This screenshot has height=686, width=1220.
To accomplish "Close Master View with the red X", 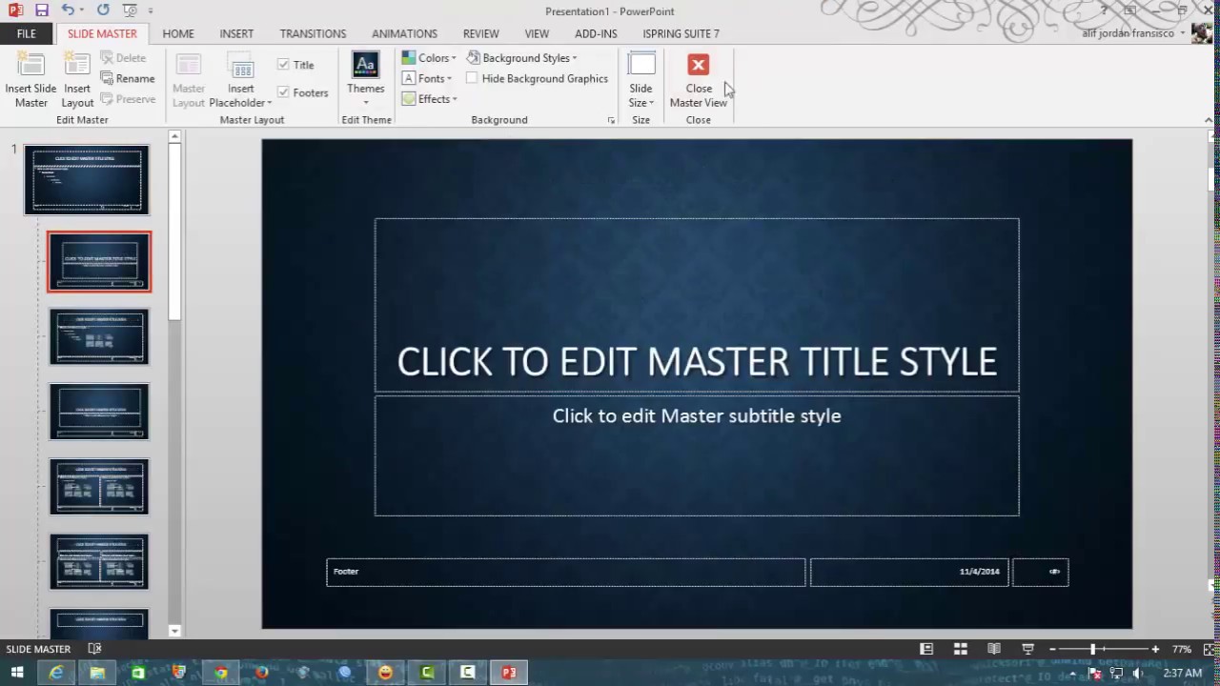I will click(x=699, y=80).
